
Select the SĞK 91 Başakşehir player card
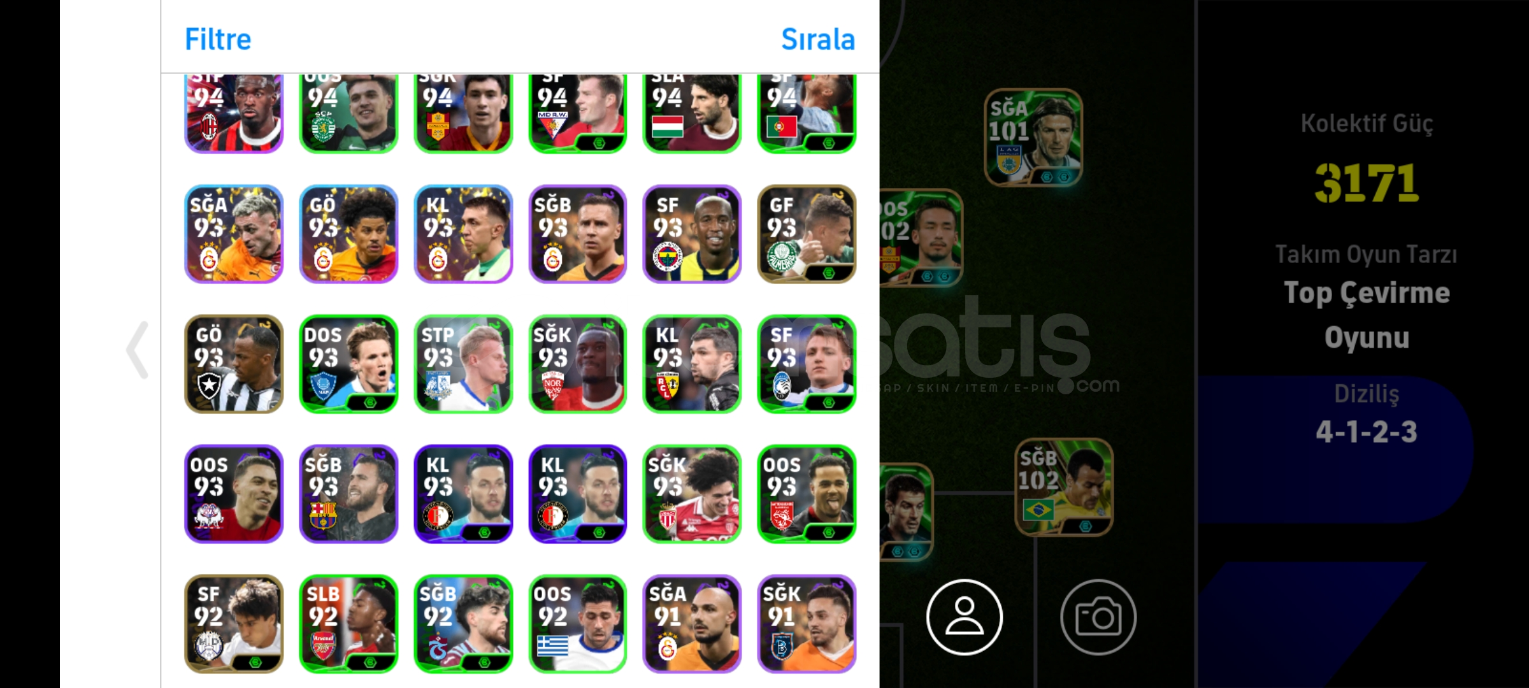(x=807, y=624)
